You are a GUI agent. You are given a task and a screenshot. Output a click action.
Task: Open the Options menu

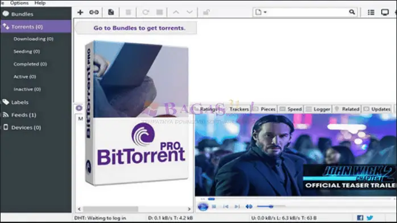pos(19,3)
